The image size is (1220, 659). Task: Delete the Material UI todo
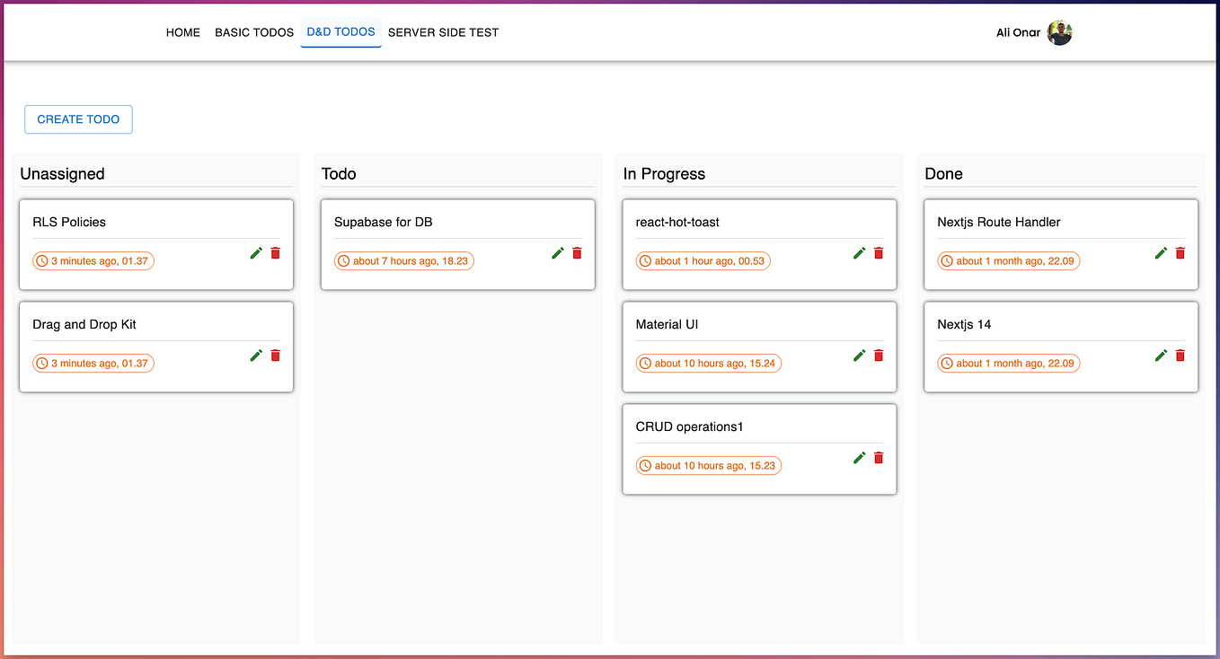click(878, 355)
